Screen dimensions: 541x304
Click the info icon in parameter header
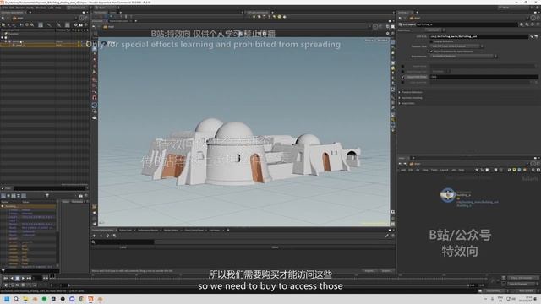(x=533, y=24)
